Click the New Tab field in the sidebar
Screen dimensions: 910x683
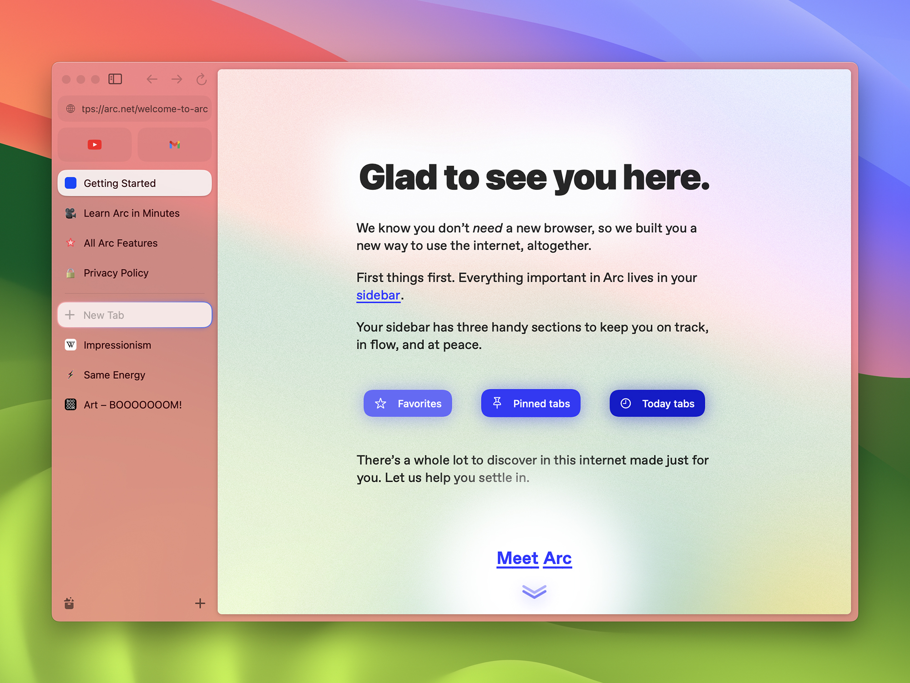click(134, 315)
